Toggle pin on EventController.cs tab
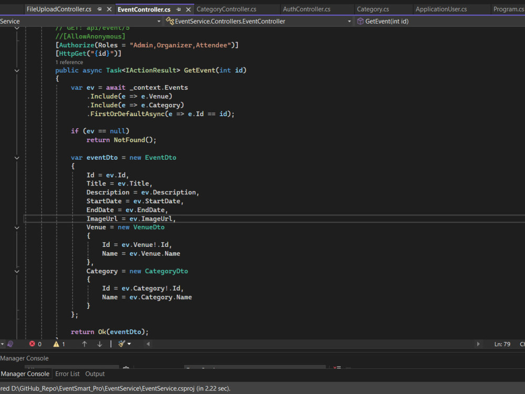Image resolution: width=525 pixels, height=394 pixels. (x=178, y=9)
